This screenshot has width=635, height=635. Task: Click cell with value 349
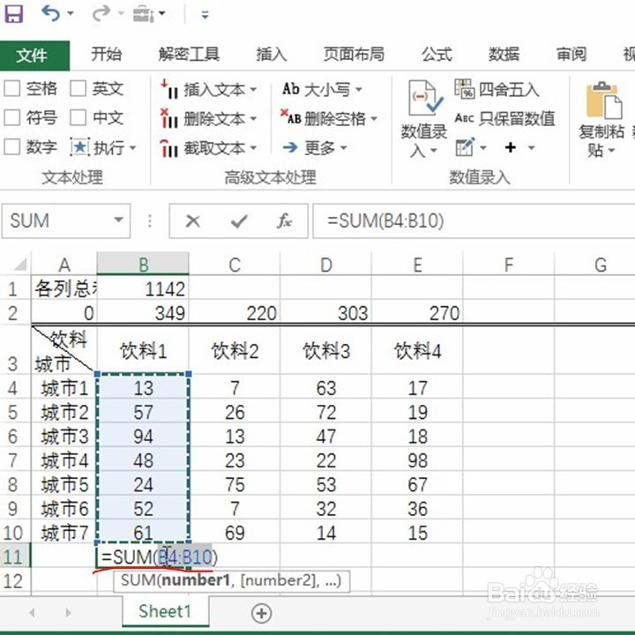click(x=143, y=312)
